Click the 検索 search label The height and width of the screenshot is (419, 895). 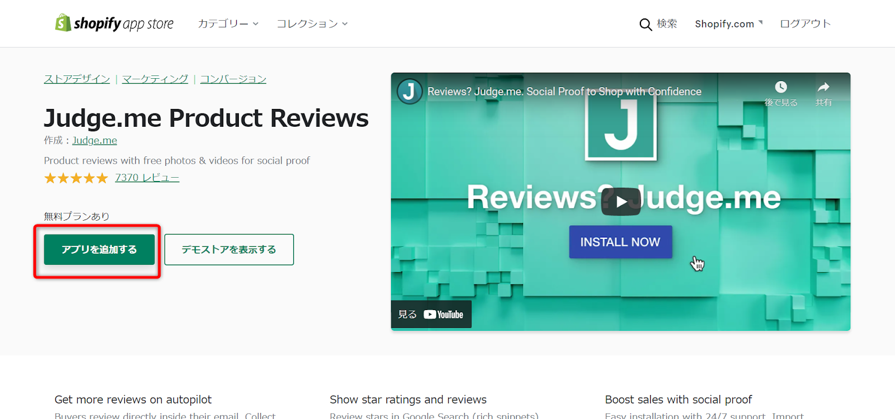[x=667, y=23]
